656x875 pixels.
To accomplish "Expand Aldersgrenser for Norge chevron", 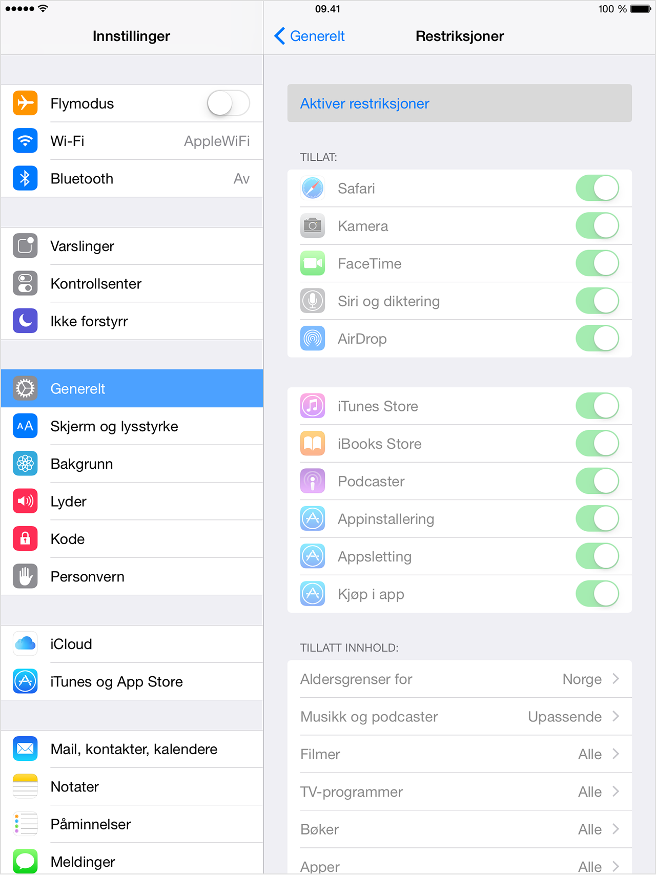I will pos(616,679).
